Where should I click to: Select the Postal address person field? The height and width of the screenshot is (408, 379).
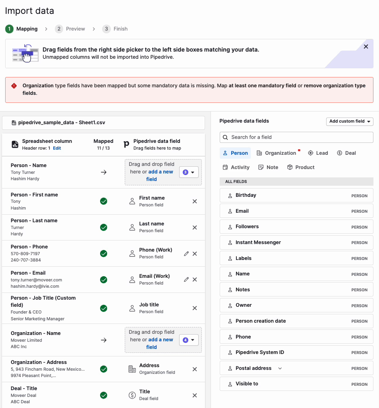(296, 368)
